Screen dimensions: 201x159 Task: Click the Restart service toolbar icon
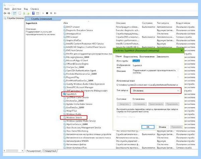(x=55, y=13)
